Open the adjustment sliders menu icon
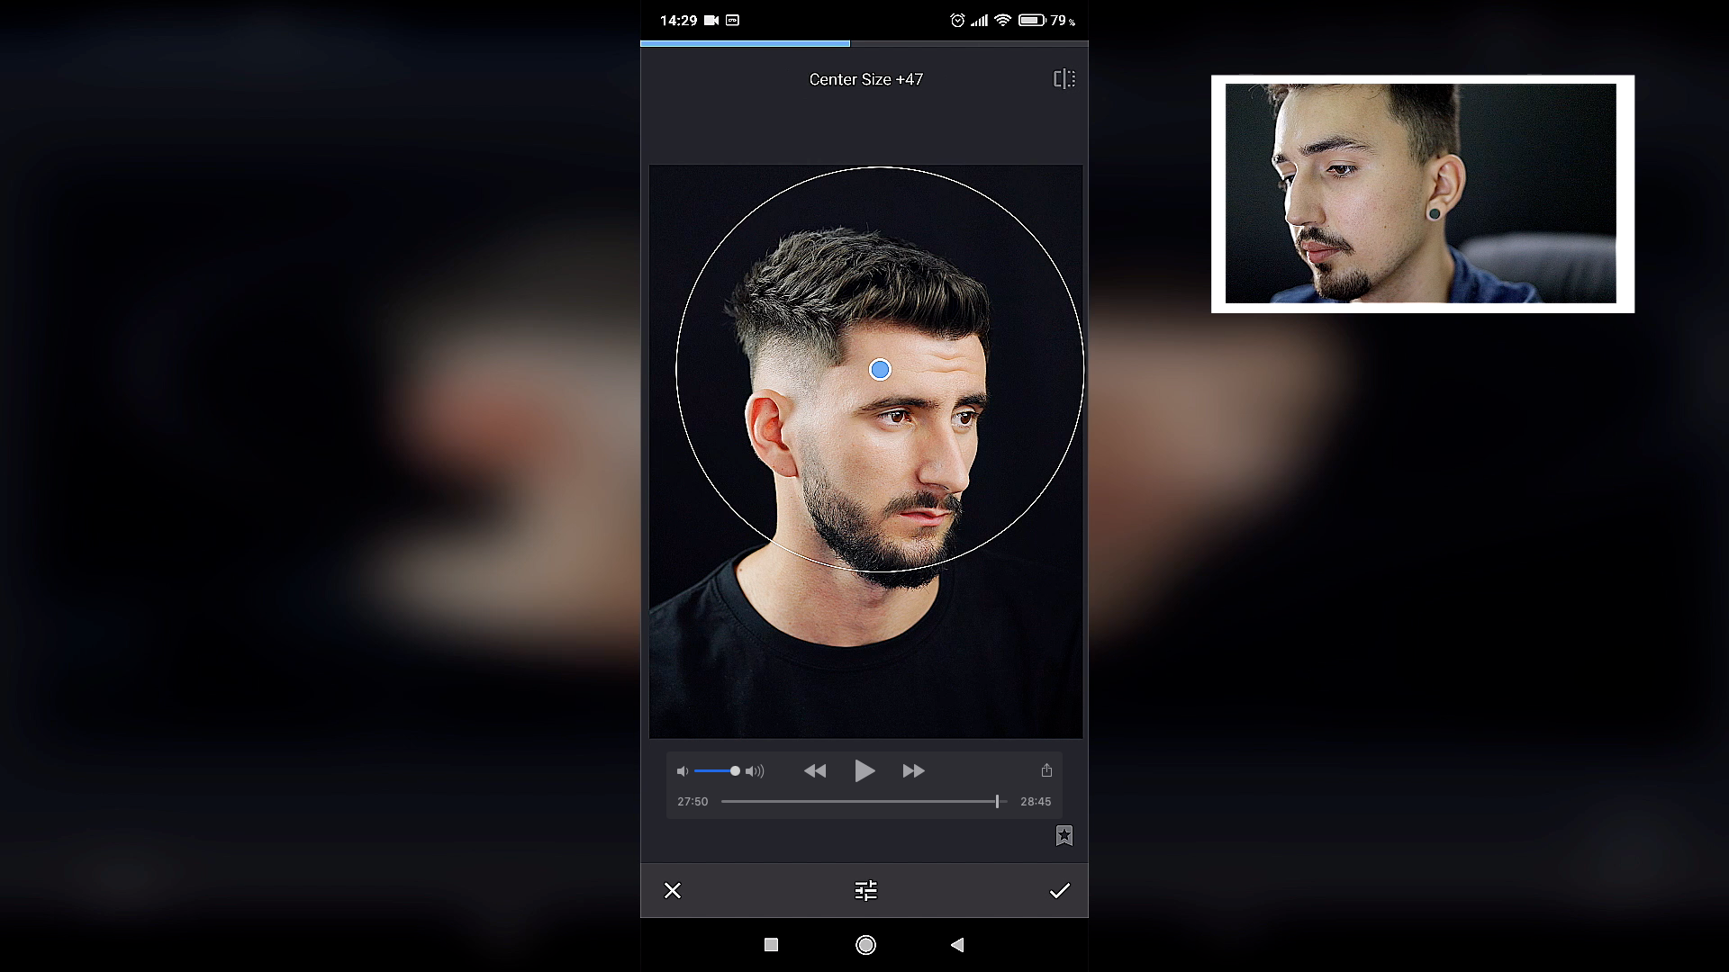1729x972 pixels. click(x=865, y=890)
